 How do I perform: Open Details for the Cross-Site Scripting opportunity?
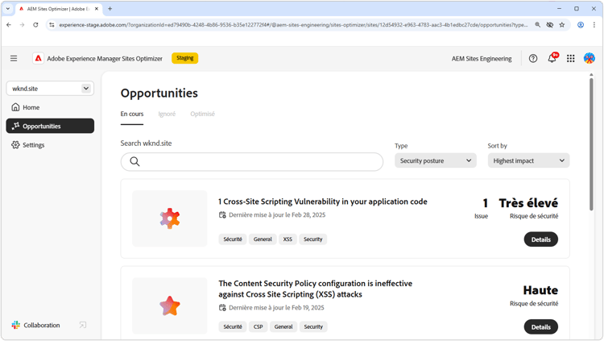point(541,239)
